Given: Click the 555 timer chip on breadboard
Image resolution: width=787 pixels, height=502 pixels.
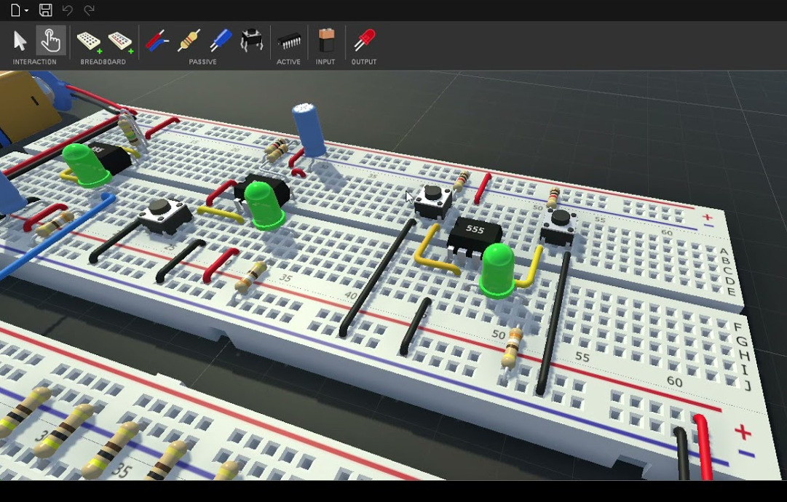Looking at the screenshot, I should pos(475,234).
